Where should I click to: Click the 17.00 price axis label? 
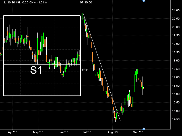pyautogui.click(x=176, y=77)
